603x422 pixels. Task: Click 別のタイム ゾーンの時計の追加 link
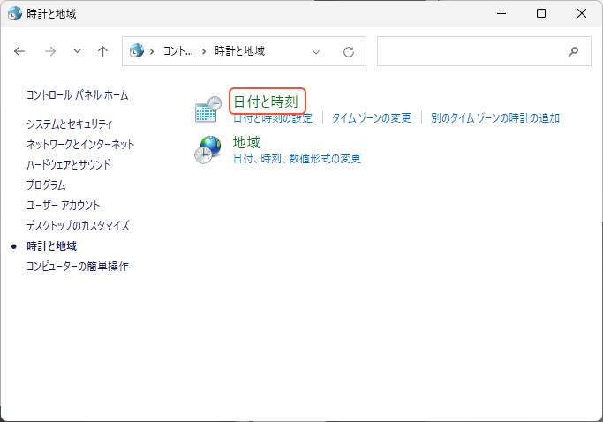494,117
